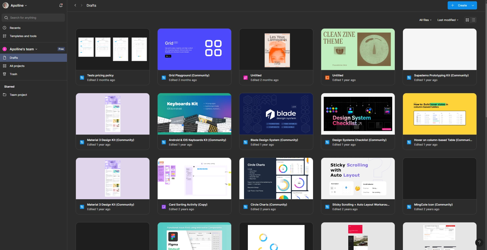Click file icon of Blade Design System
This screenshot has width=487, height=250.
246,142
